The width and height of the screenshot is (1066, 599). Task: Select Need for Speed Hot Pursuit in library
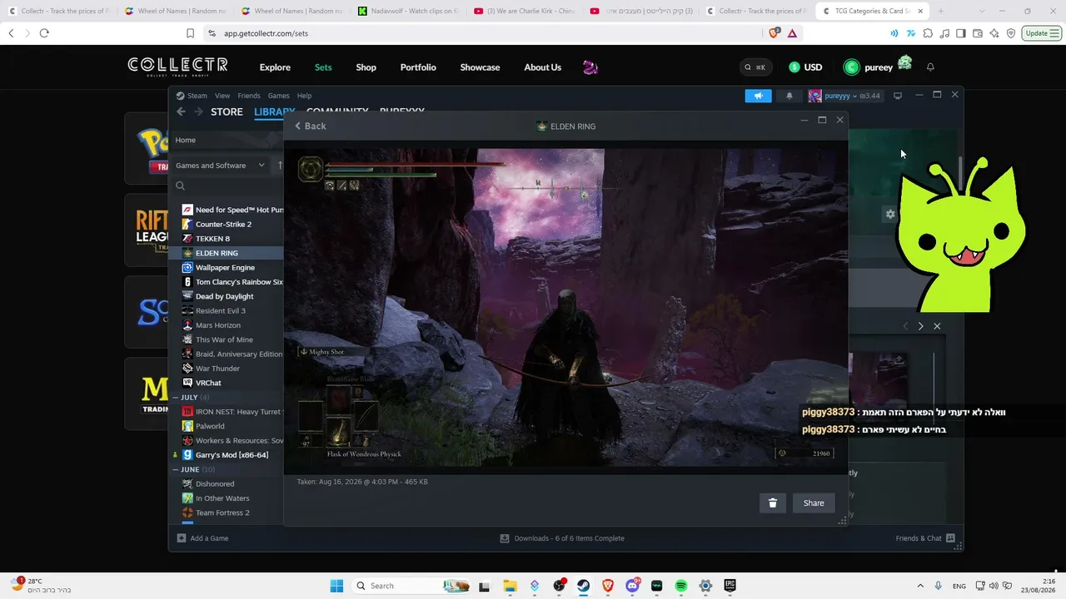click(232, 210)
